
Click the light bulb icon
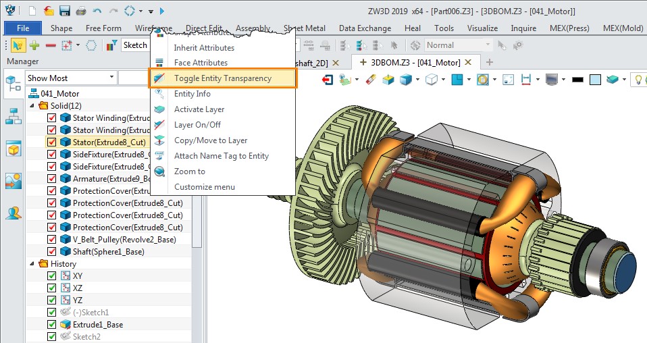[638, 79]
